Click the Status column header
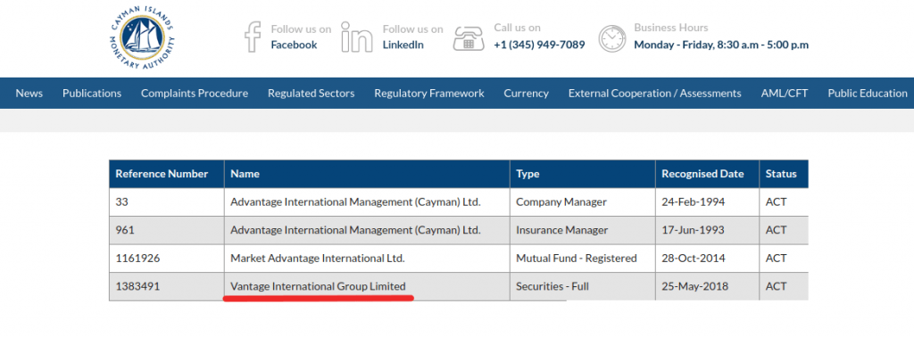The image size is (914, 337). click(x=784, y=174)
